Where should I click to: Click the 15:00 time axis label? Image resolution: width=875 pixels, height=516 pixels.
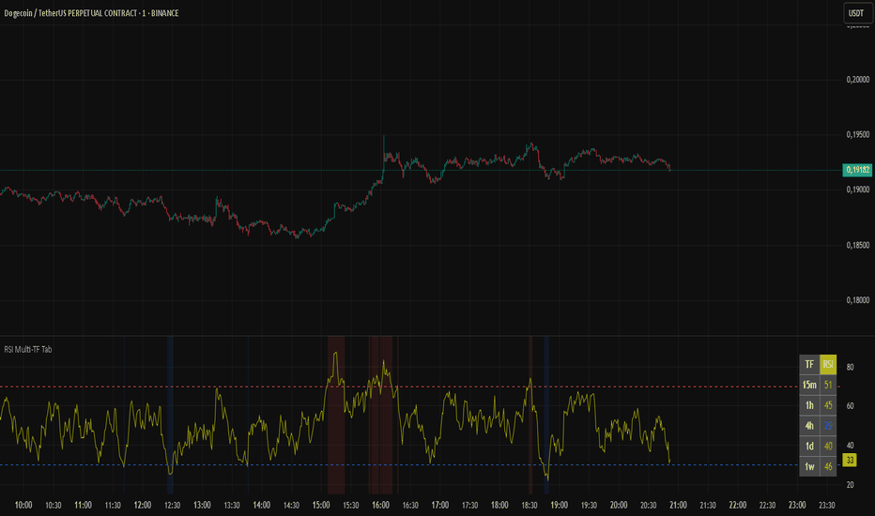321,505
